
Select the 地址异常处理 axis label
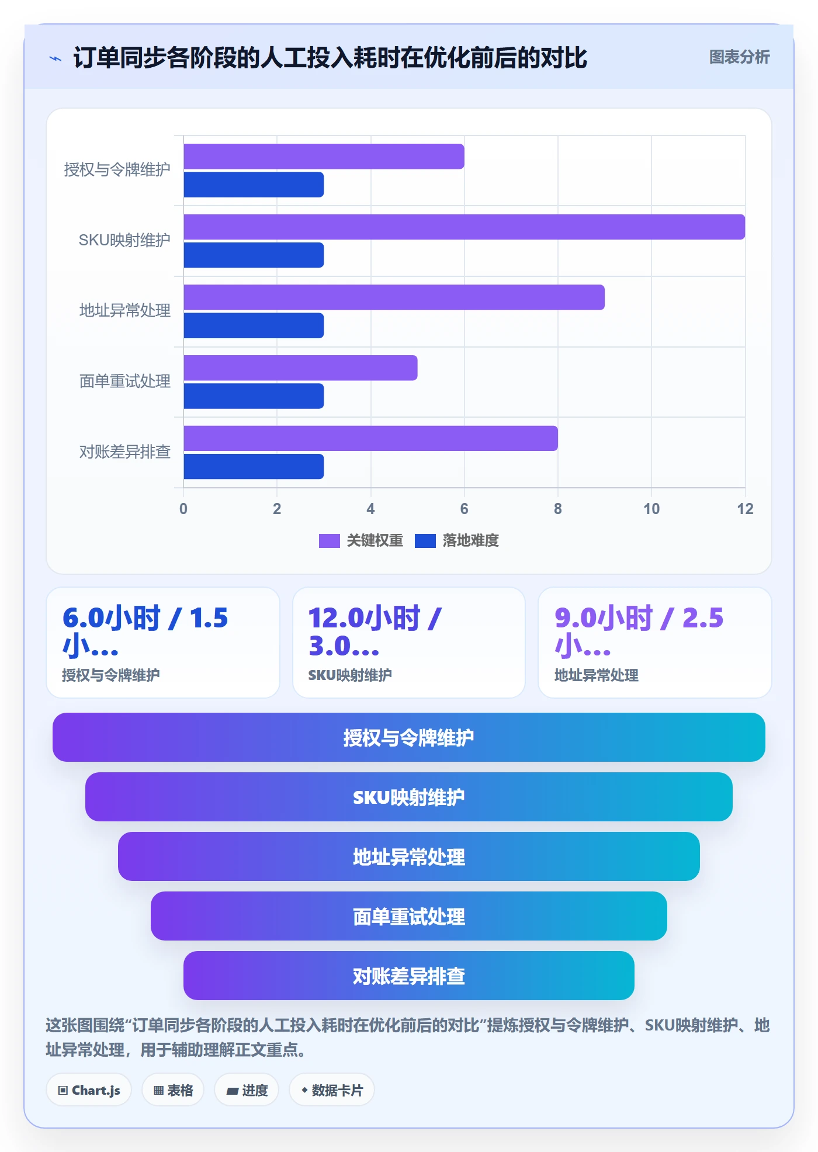point(124,311)
